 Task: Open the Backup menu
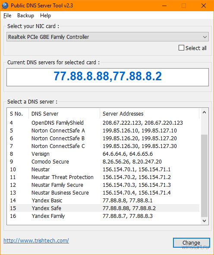coord(25,16)
